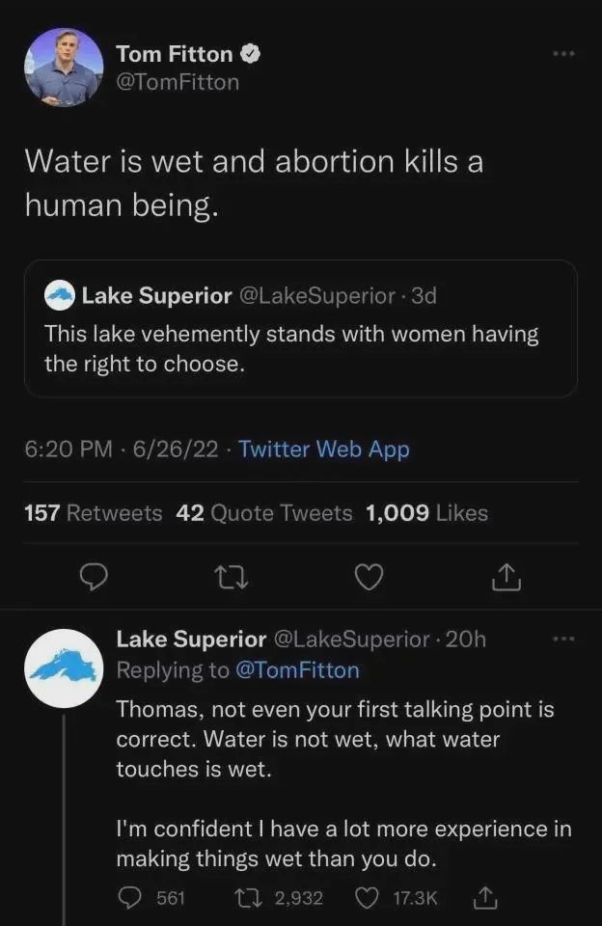The image size is (602, 926).
Task: Like Lake Superior's reply with 17.3K likes
Action: (x=368, y=898)
